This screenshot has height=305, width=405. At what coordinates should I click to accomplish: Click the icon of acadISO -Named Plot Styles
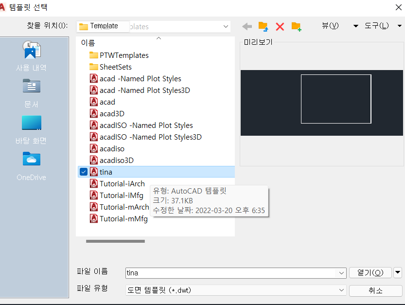tap(94, 125)
